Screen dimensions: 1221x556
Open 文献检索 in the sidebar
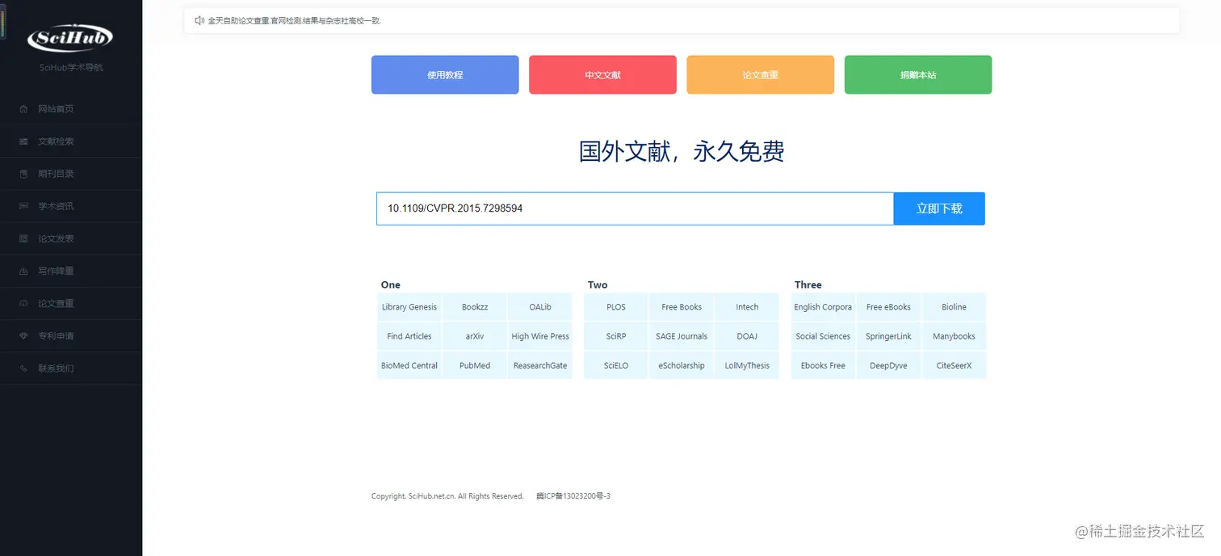71,141
